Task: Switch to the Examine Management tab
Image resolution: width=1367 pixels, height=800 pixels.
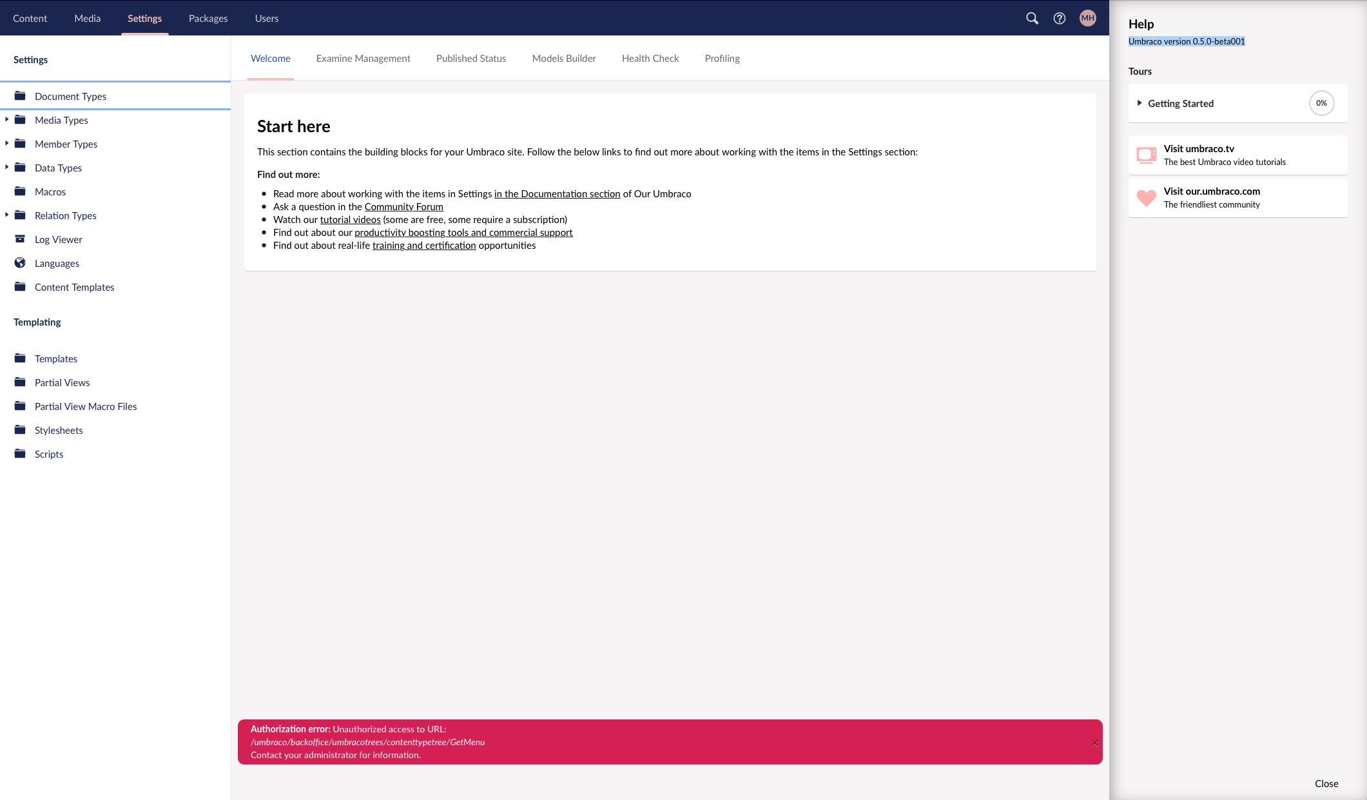Action: (x=363, y=58)
